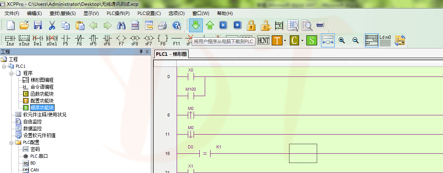443x173 pixels.
Task: Insert a falling edge contact sF6
Action: [107, 40]
